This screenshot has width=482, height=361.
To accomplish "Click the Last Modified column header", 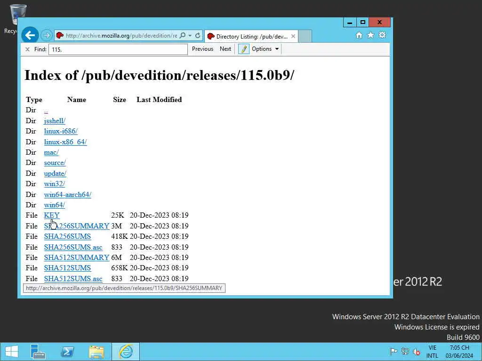I will [159, 100].
